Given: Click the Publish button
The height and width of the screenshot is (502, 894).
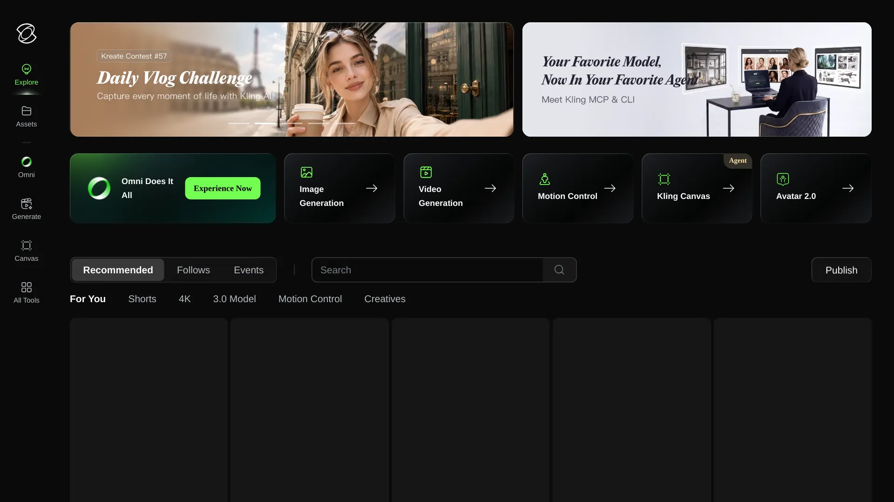Looking at the screenshot, I should [x=841, y=270].
